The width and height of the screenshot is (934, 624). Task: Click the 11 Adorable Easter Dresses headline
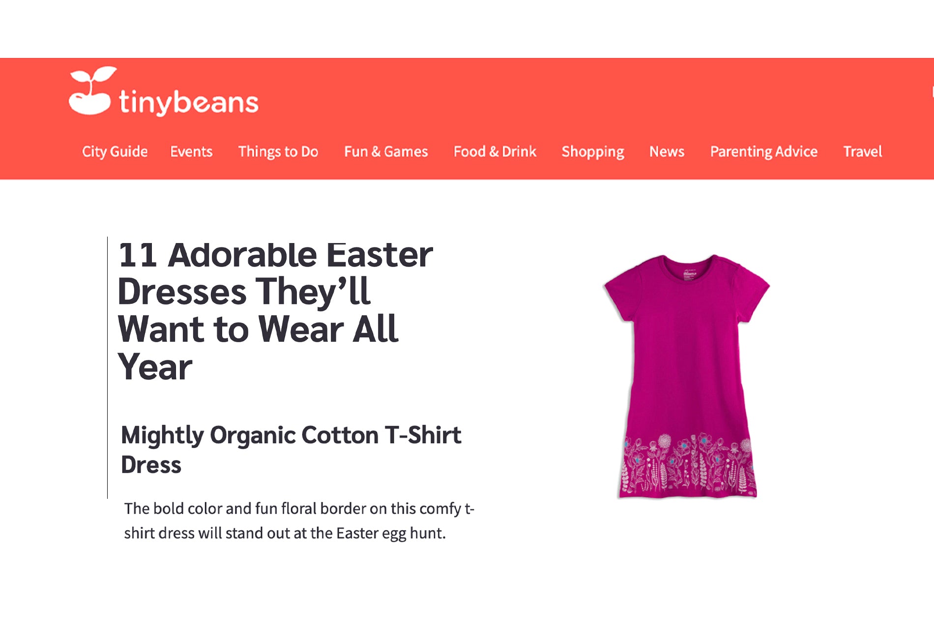point(275,311)
